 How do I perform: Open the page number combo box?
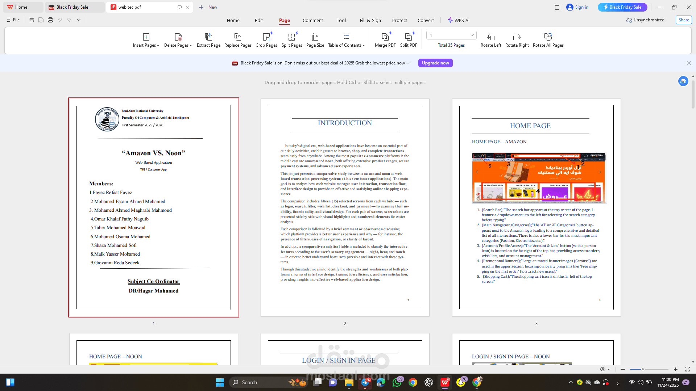[451, 35]
